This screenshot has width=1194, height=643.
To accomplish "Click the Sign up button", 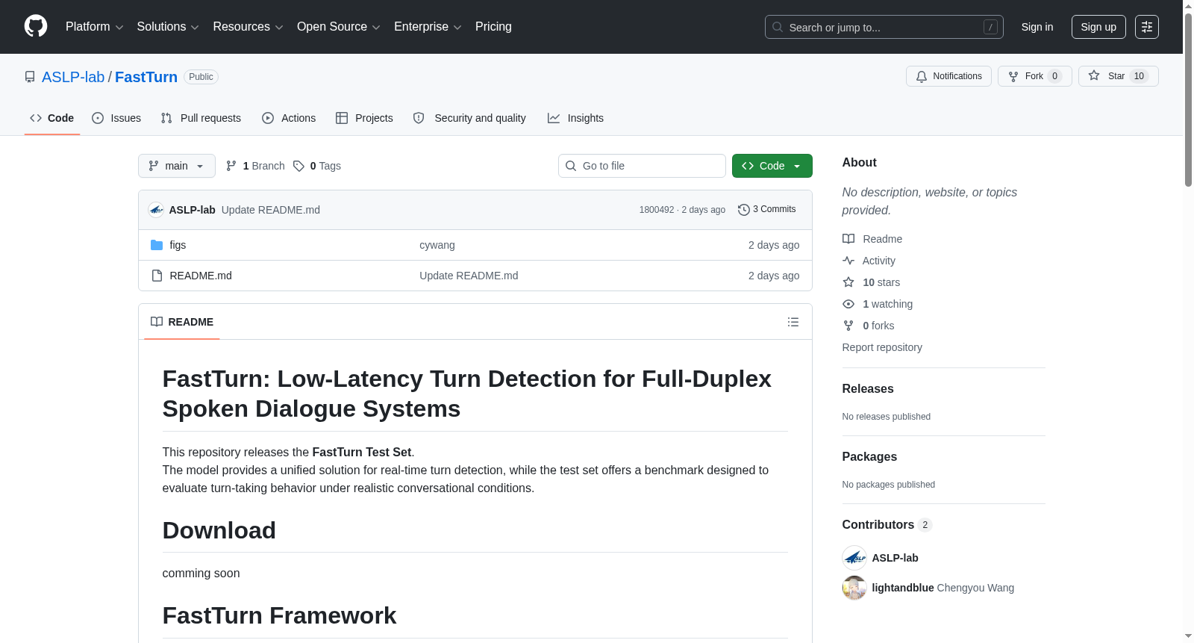I will click(1098, 27).
